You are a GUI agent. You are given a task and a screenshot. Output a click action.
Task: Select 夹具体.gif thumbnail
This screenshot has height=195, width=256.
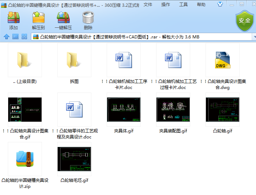[124, 110]
